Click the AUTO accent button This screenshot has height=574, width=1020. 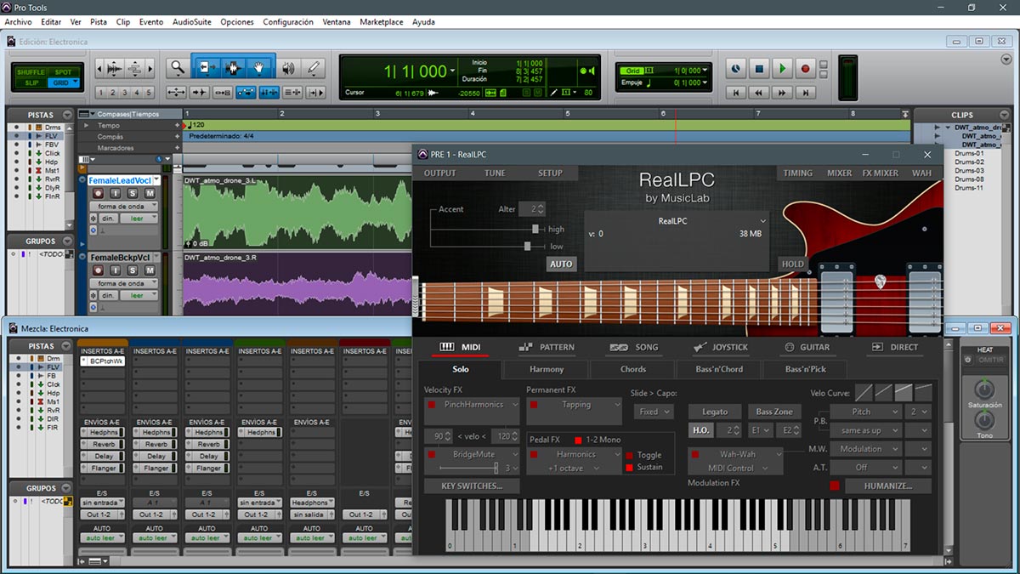click(561, 264)
